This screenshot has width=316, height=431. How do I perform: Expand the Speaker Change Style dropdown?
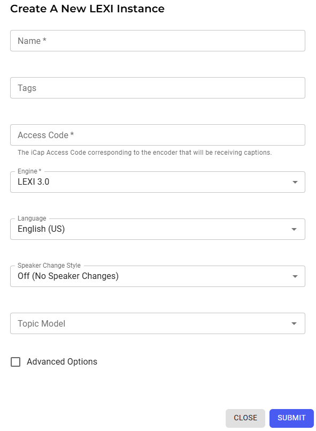click(158, 276)
